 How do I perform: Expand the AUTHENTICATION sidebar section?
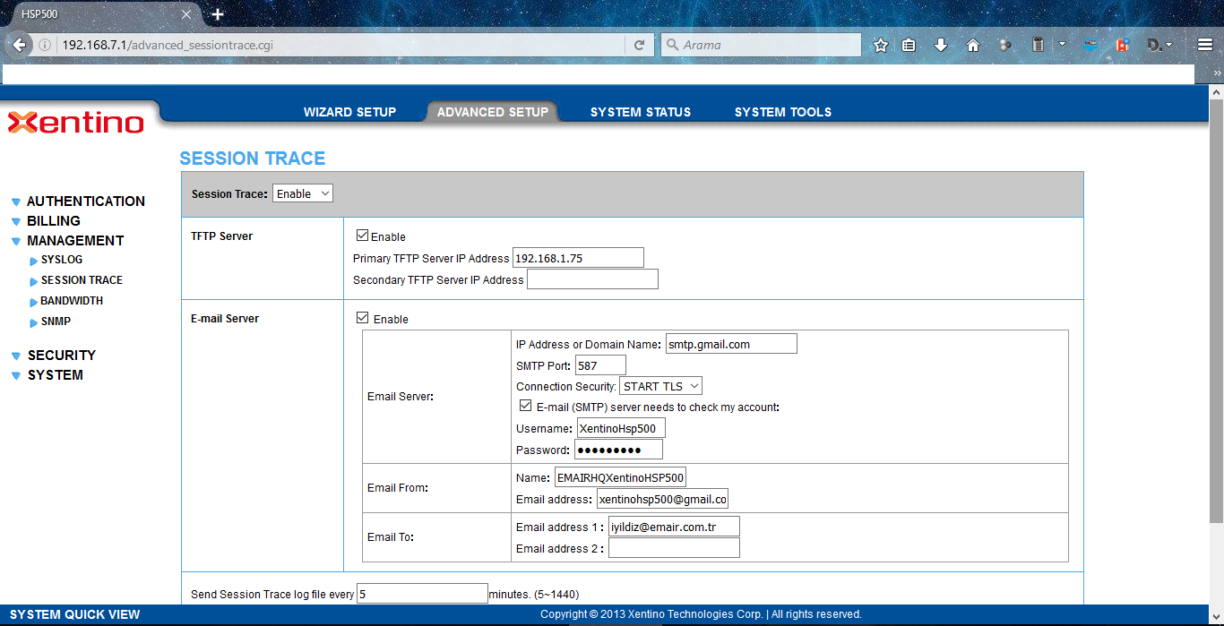(85, 202)
